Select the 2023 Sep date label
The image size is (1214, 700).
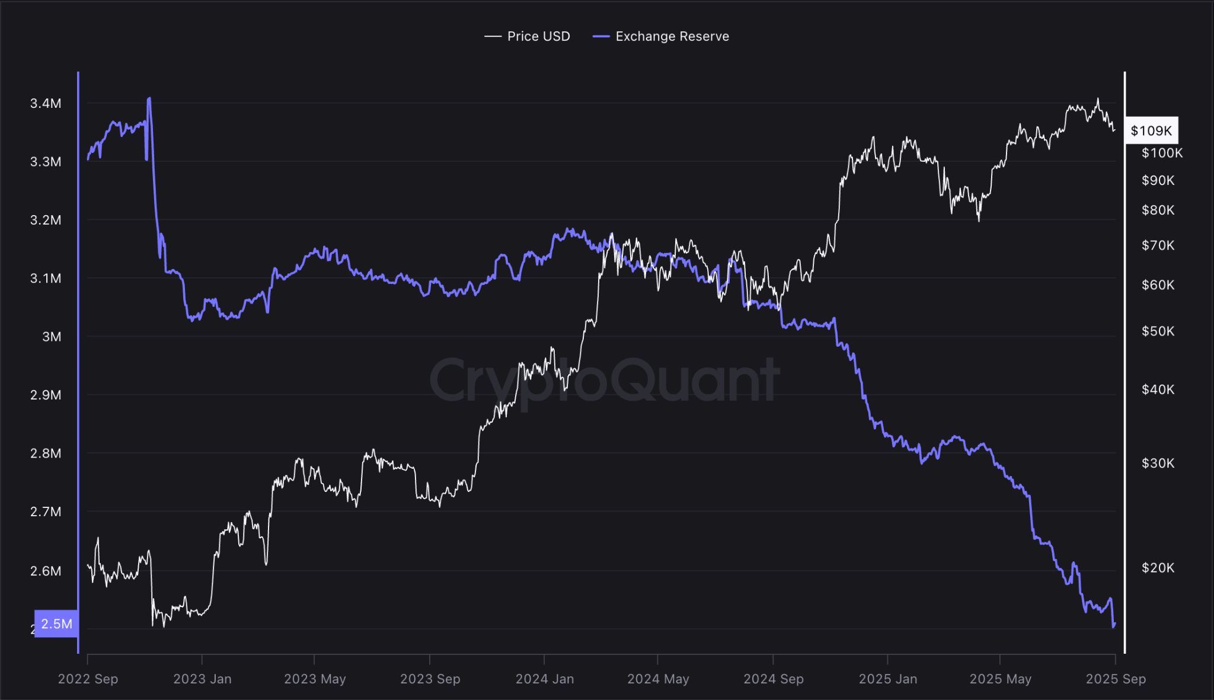pyautogui.click(x=430, y=679)
